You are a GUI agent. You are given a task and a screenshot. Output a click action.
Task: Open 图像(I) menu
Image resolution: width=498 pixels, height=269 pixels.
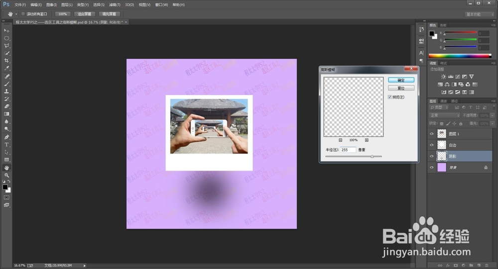pyautogui.click(x=51, y=5)
